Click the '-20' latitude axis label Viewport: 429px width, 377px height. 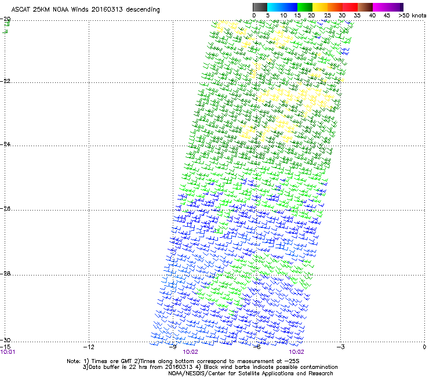click(5, 19)
